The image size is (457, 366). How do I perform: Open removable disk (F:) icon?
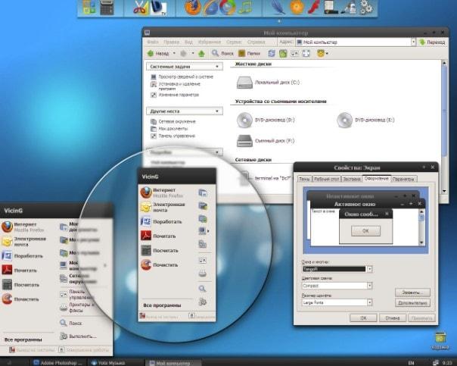244,140
